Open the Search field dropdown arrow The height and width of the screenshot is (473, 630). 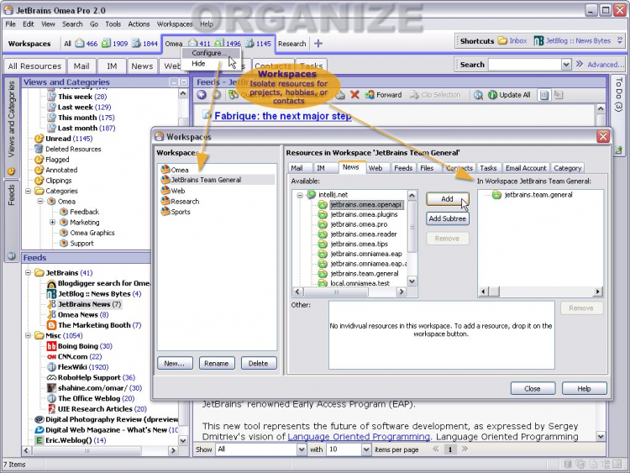click(566, 65)
